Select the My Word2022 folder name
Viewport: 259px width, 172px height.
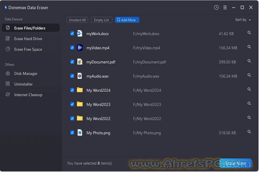tap(98, 119)
